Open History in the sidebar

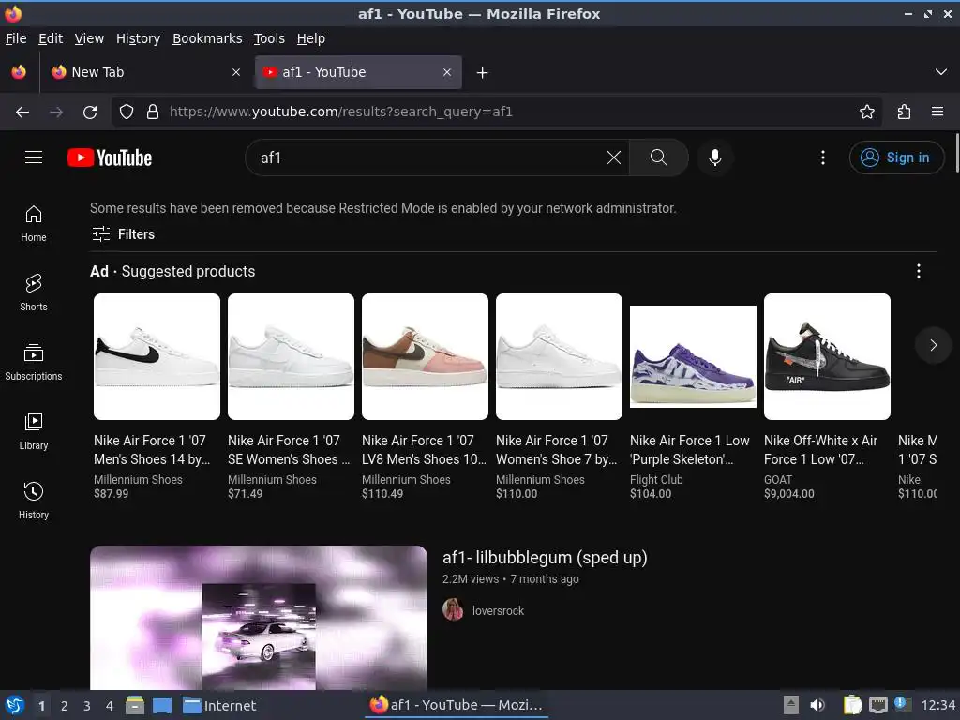pyautogui.click(x=34, y=501)
